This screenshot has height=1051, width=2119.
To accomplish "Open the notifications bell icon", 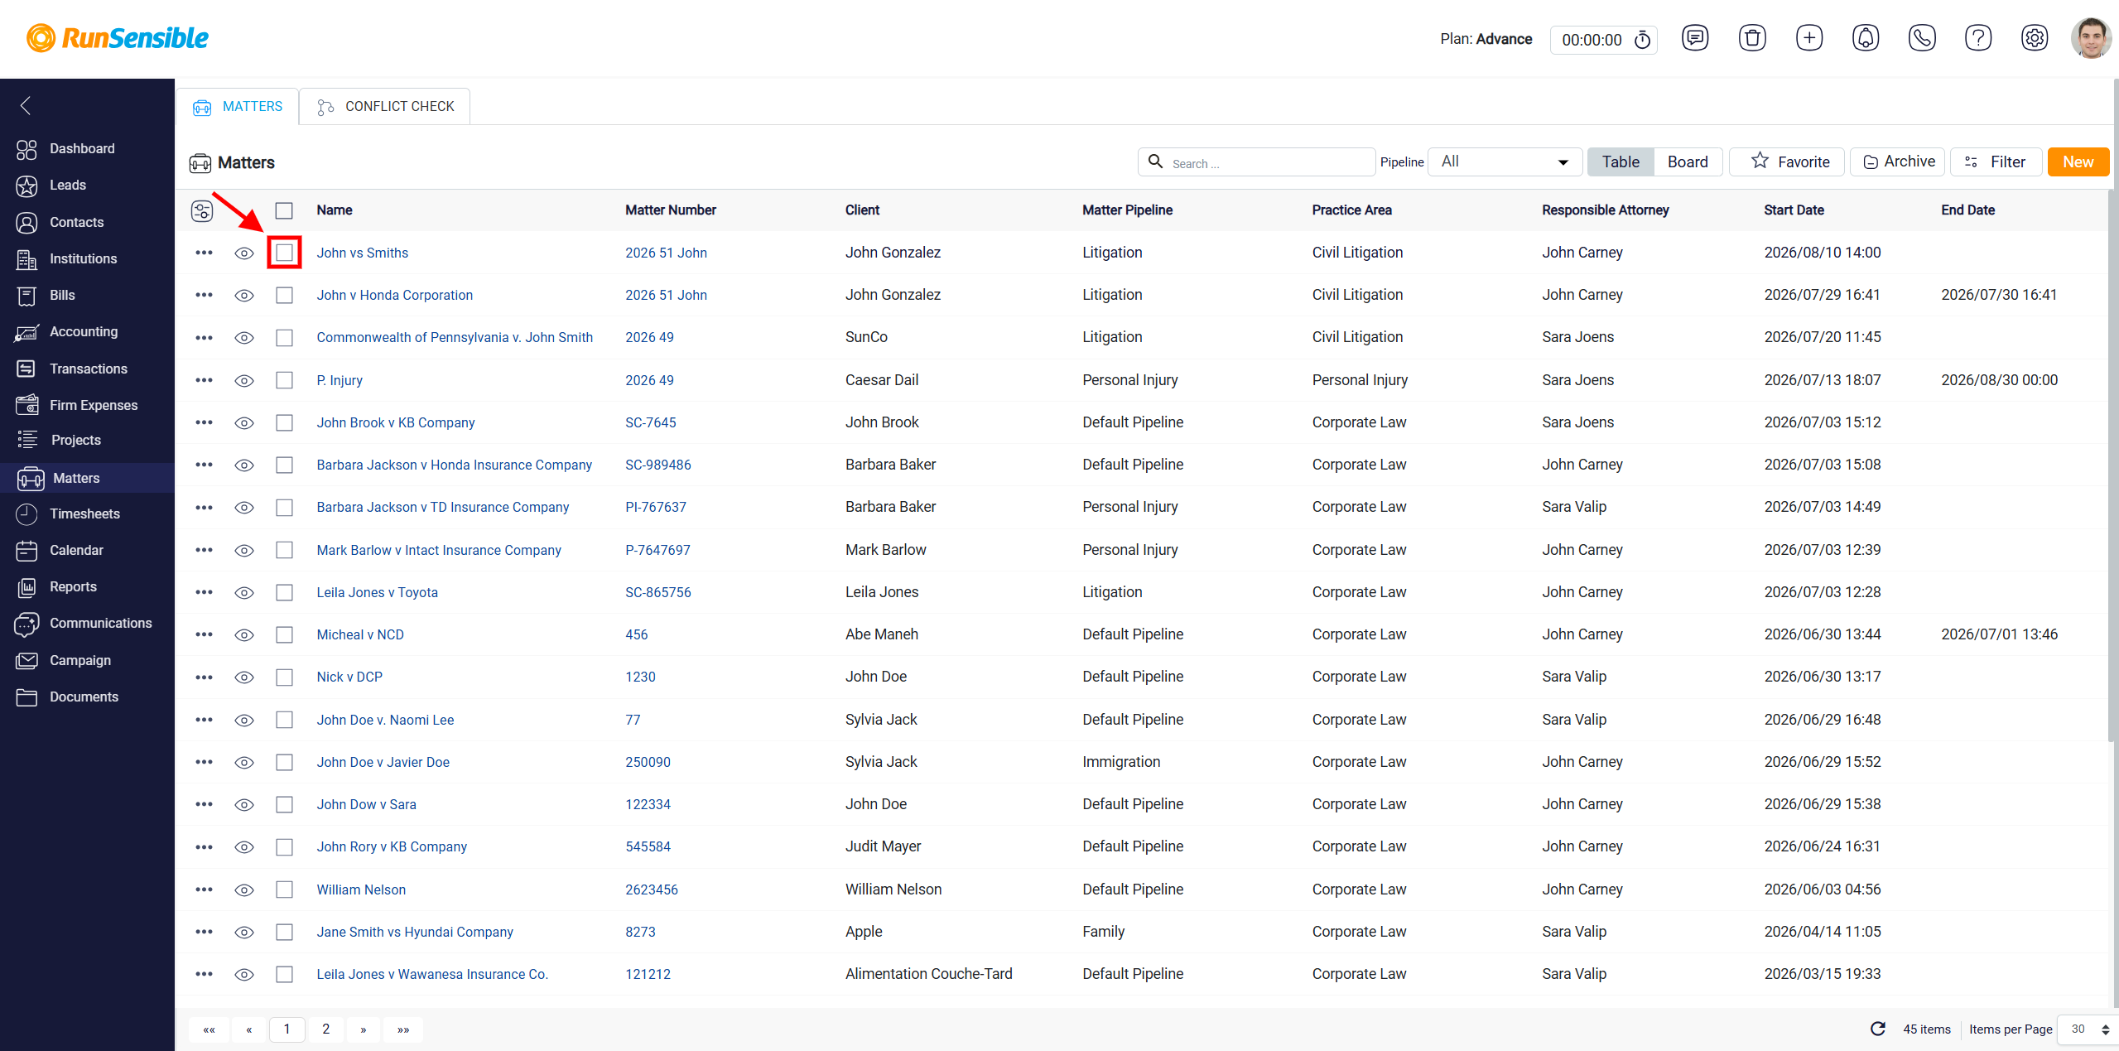I will coord(1866,38).
